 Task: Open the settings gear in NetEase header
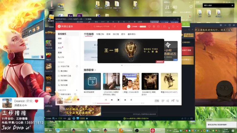[154, 27]
